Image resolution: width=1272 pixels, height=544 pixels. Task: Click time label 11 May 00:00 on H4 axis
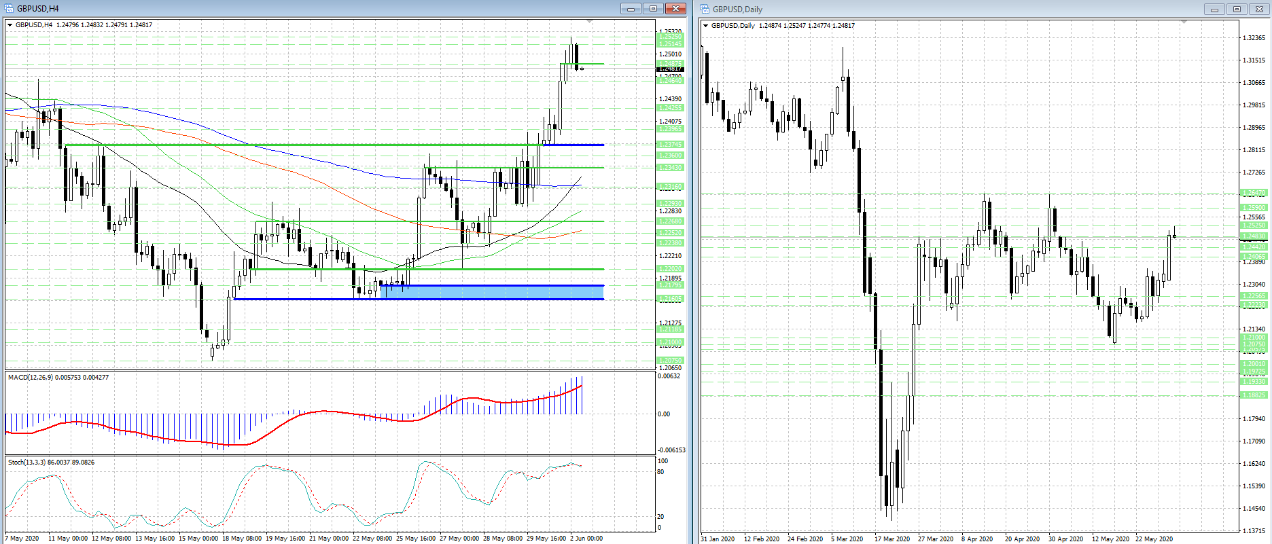pos(68,539)
